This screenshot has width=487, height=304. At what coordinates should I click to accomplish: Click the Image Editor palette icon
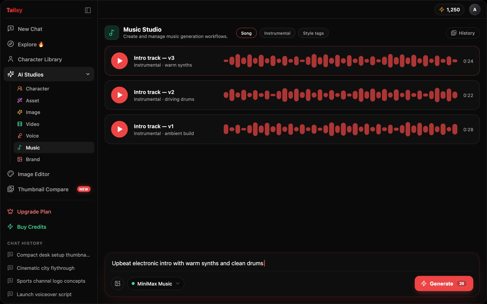[x=11, y=174]
